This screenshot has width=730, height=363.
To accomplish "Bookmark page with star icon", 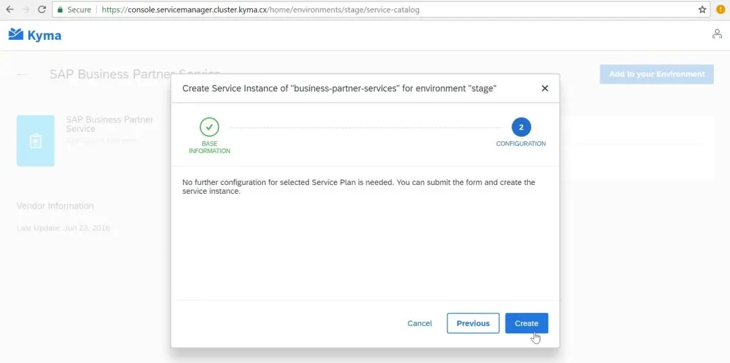I will pyautogui.click(x=702, y=9).
